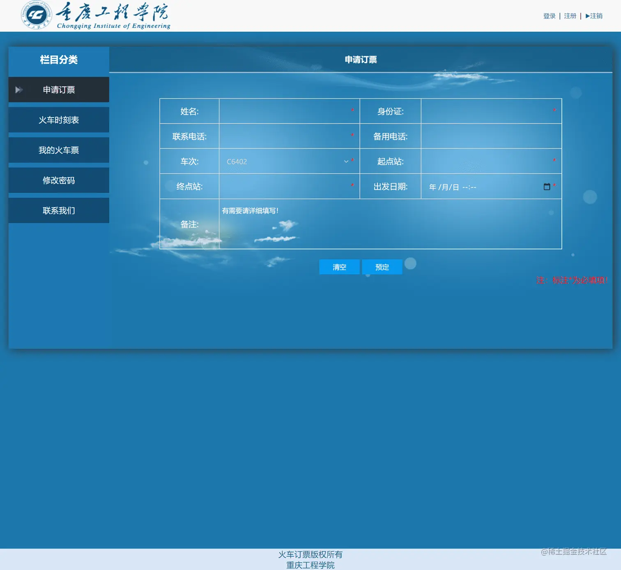Image resolution: width=621 pixels, height=570 pixels.
Task: Click the 清空 button to reset form
Action: [339, 267]
